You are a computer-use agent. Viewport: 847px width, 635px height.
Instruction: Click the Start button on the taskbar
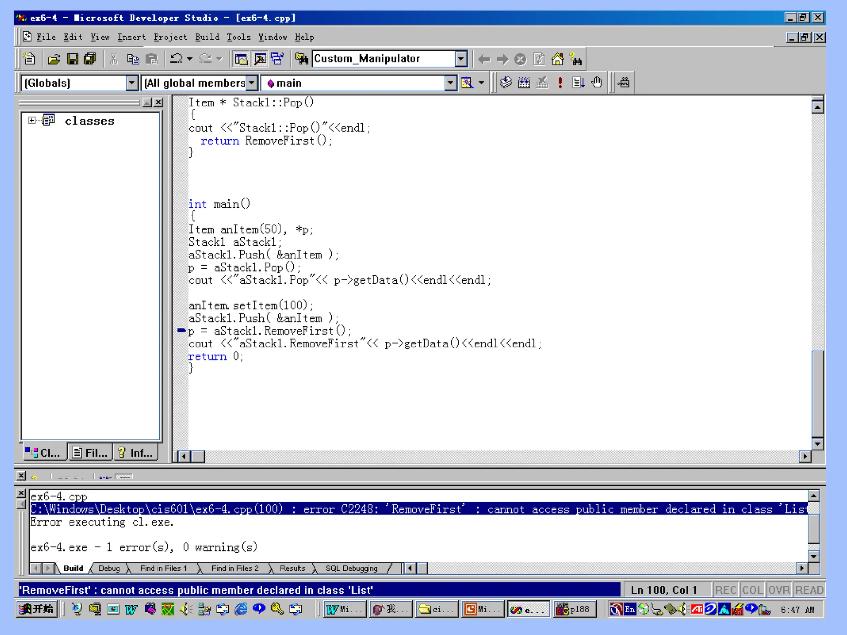tap(37, 609)
